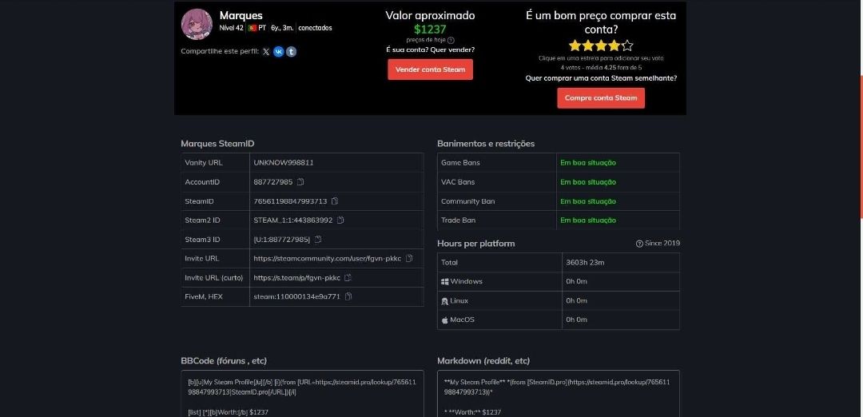Rate account with the fifth empty star
The width and height of the screenshot is (863, 417).
pos(627,46)
